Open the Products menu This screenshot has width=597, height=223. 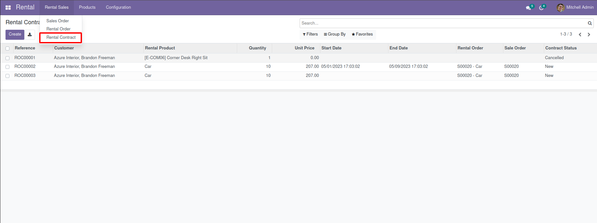tap(87, 7)
